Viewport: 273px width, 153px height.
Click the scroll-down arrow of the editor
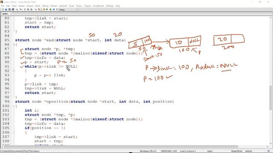(x=270, y=144)
